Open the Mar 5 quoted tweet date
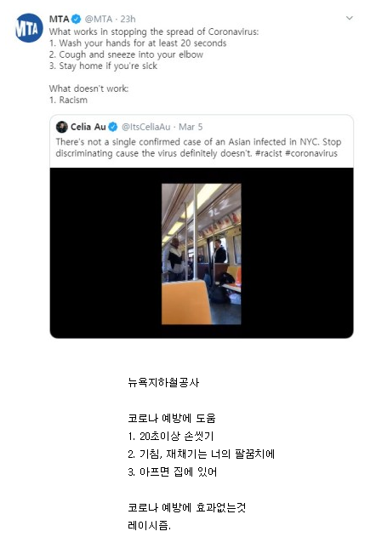Viewport: 376px width, 560px height. coord(191,127)
